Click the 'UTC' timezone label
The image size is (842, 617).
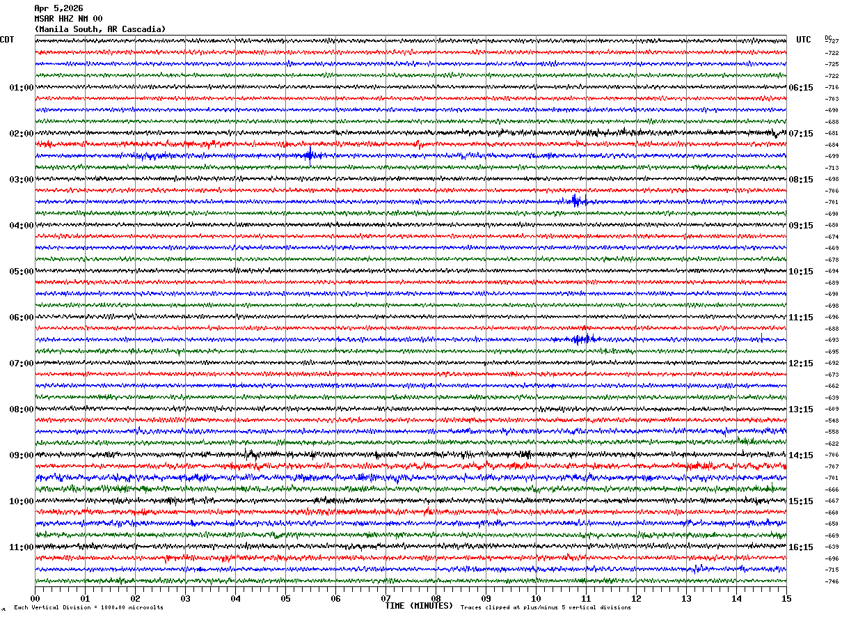804,40
